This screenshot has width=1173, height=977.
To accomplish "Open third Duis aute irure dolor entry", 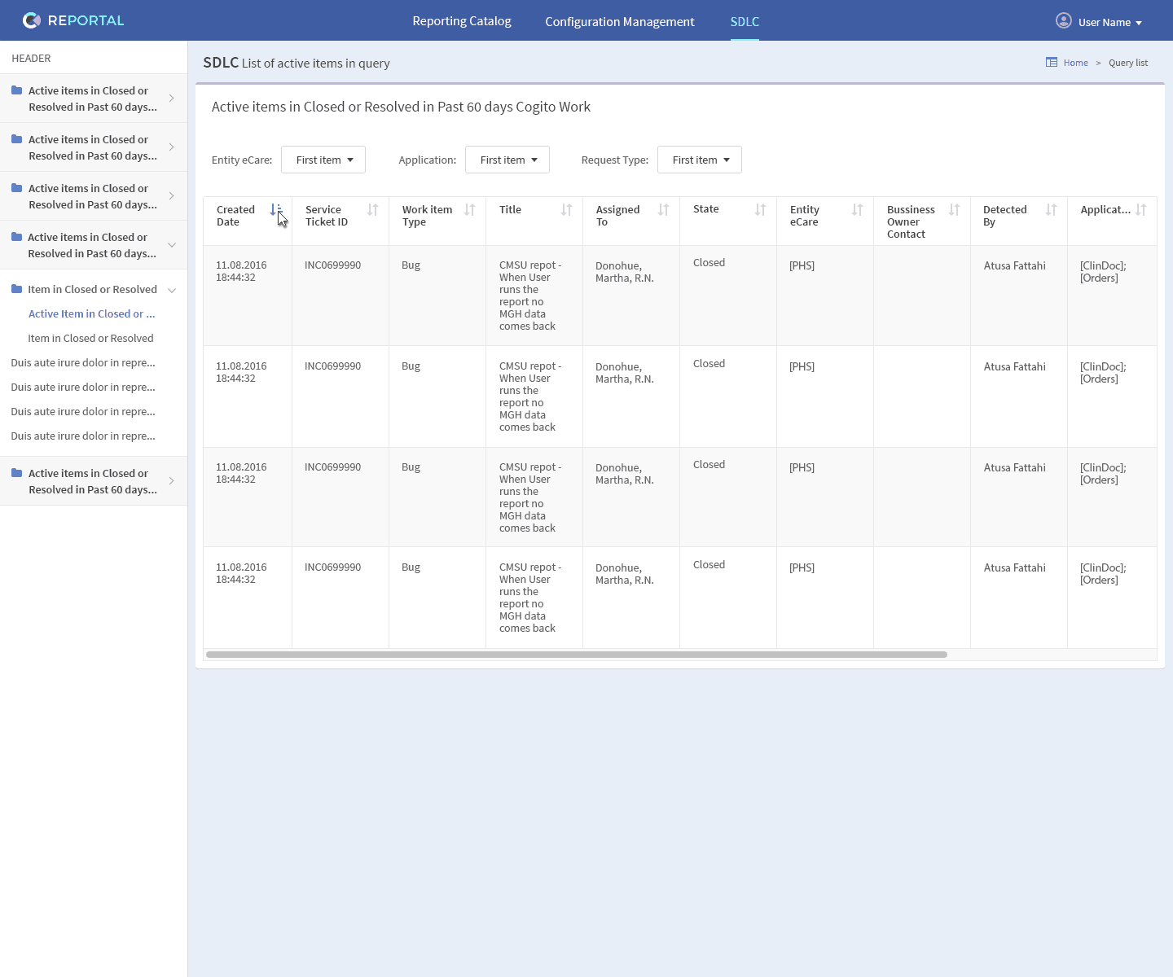I will (x=83, y=411).
